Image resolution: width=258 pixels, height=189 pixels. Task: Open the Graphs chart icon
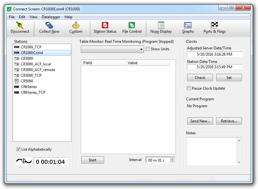(x=188, y=25)
